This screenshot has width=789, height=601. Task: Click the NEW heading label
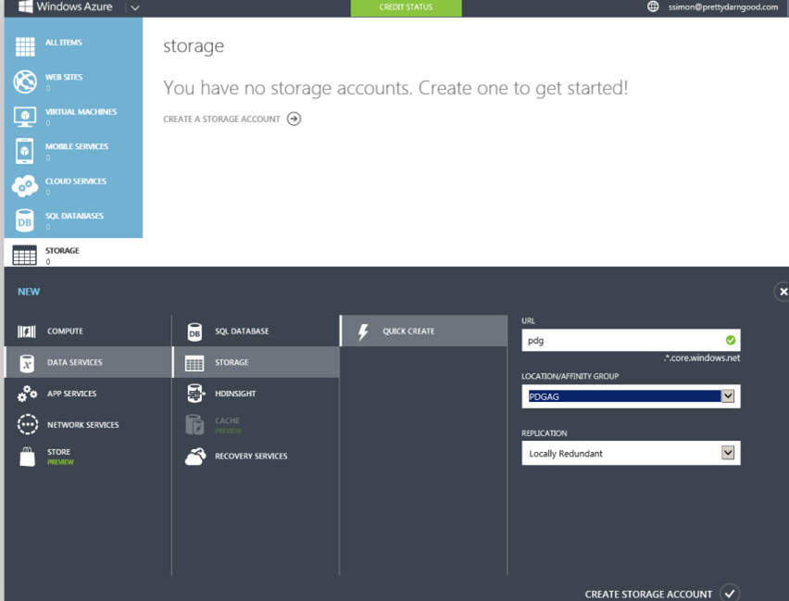[29, 292]
